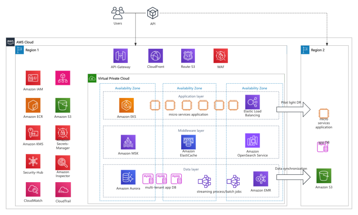The height and width of the screenshot is (215, 358).
Task: Click the Security-Hub icon
Action: 33,161
